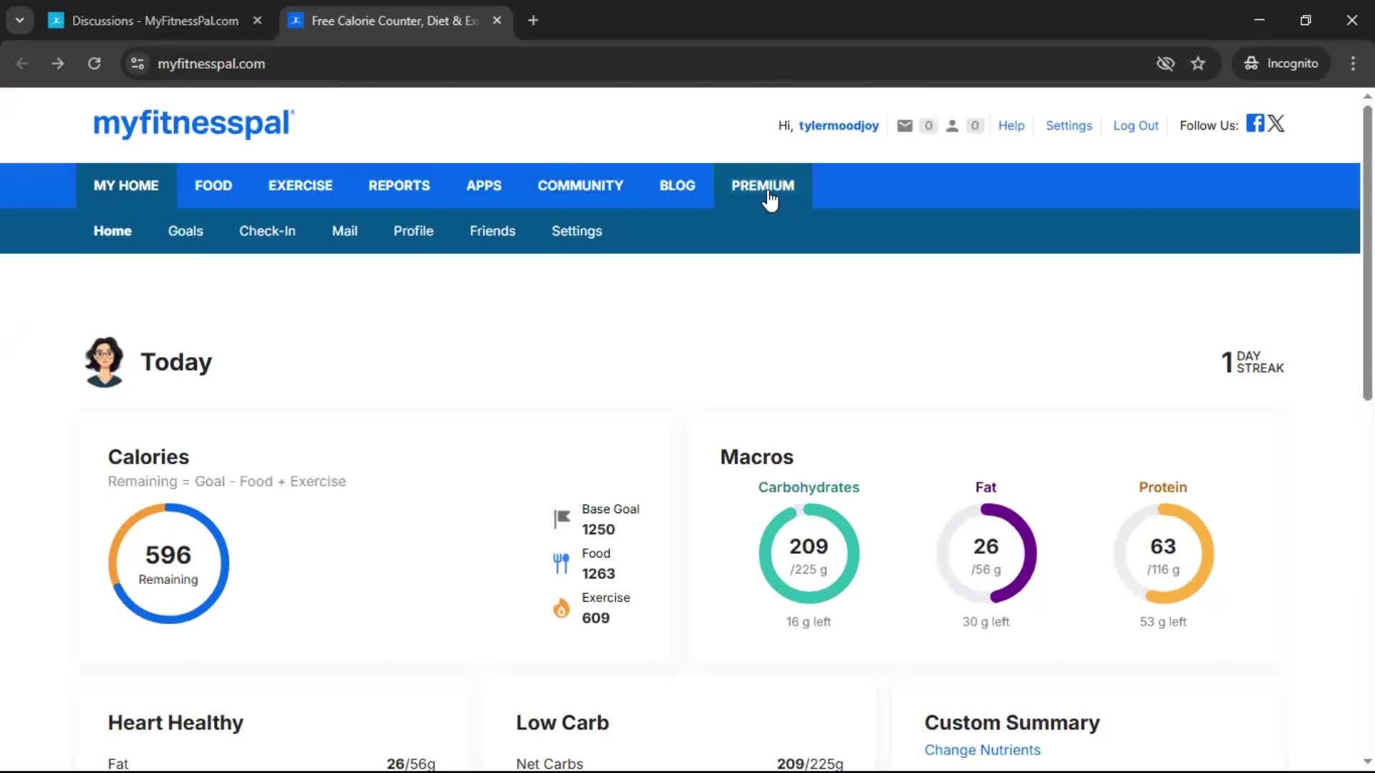The image size is (1375, 773).
Task: Click the Food fork and knife icon
Action: pyautogui.click(x=561, y=563)
